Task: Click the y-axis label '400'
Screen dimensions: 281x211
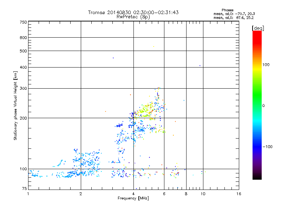Action: (x=23, y=67)
